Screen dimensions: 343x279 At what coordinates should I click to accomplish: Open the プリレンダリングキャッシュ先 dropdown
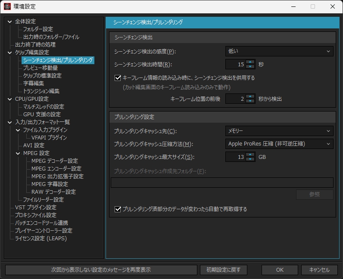pyautogui.click(x=279, y=131)
